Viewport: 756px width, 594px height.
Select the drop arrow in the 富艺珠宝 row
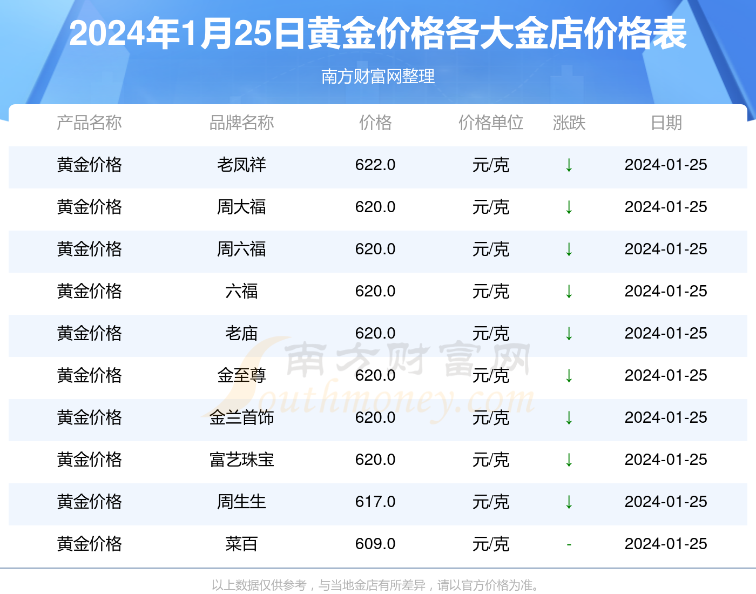coord(569,460)
